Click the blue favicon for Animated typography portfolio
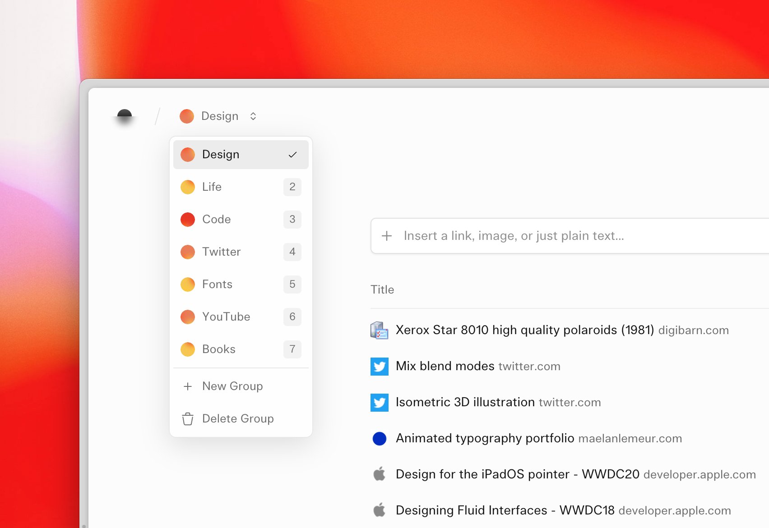The width and height of the screenshot is (769, 528). [x=380, y=438]
